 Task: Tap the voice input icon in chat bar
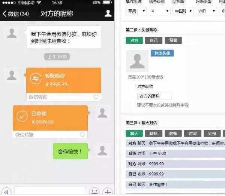tap(6, 191)
